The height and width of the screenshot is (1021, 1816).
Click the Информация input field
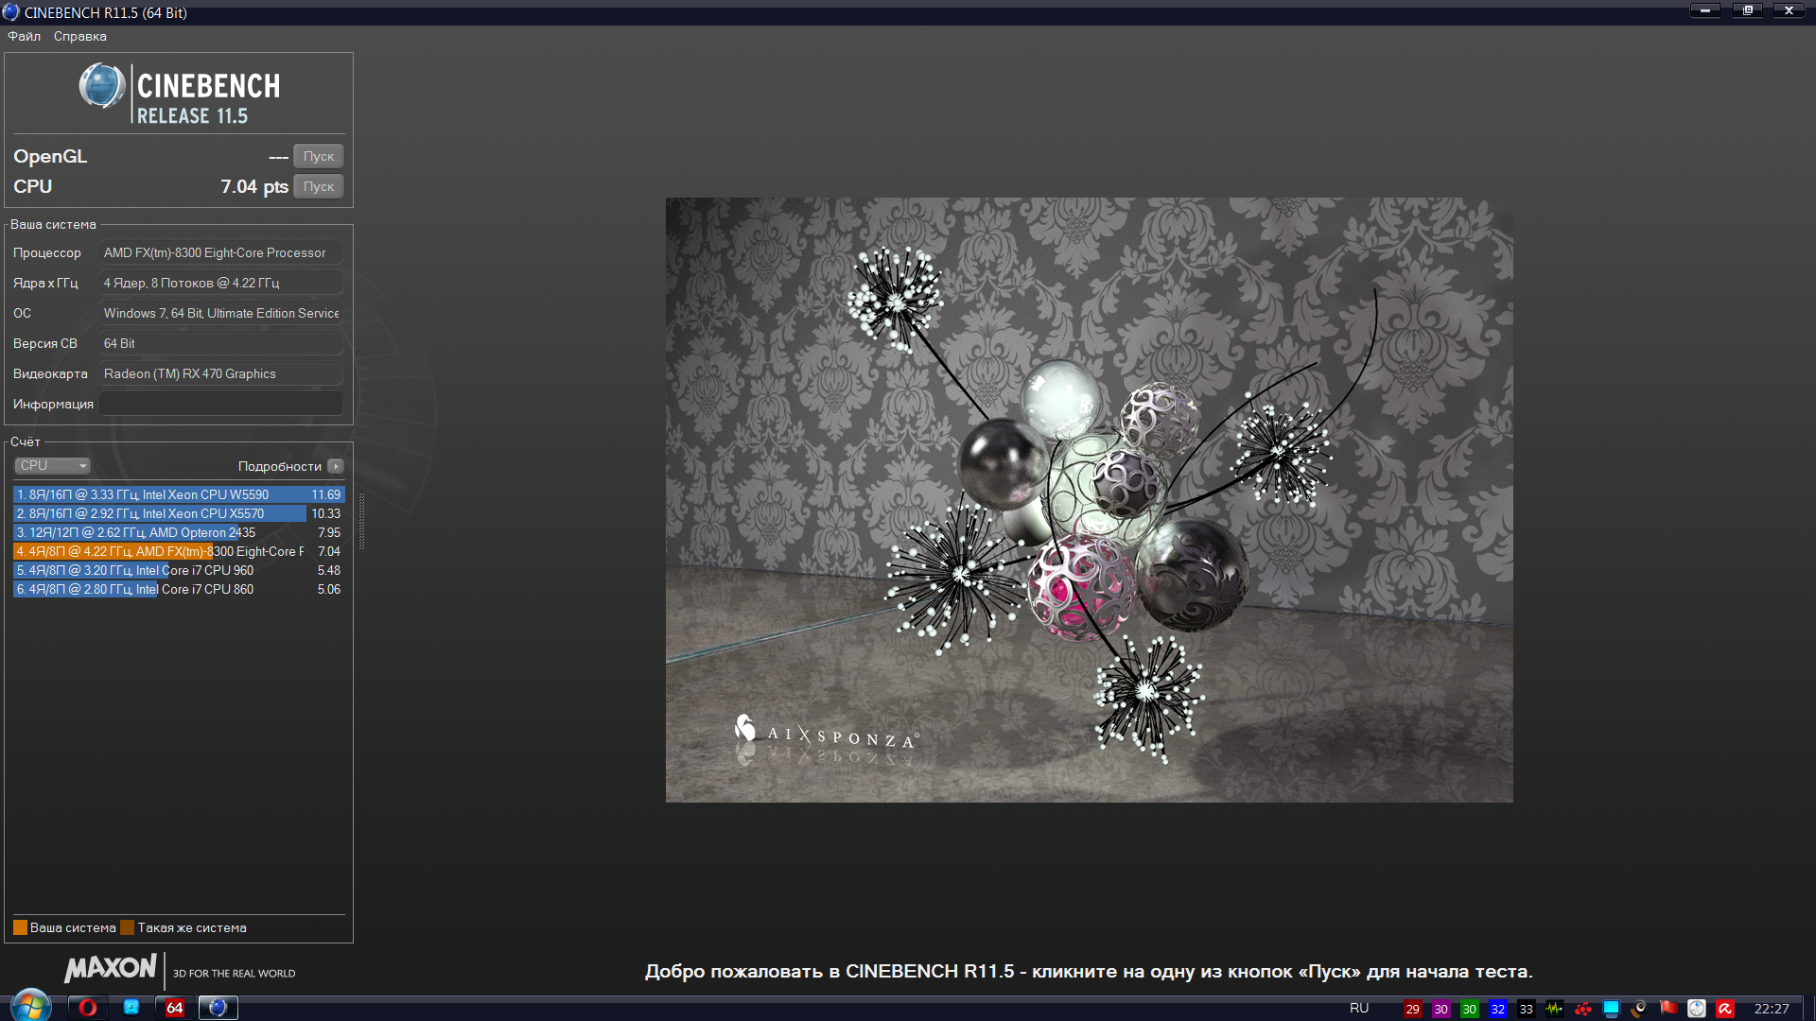pyautogui.click(x=221, y=404)
